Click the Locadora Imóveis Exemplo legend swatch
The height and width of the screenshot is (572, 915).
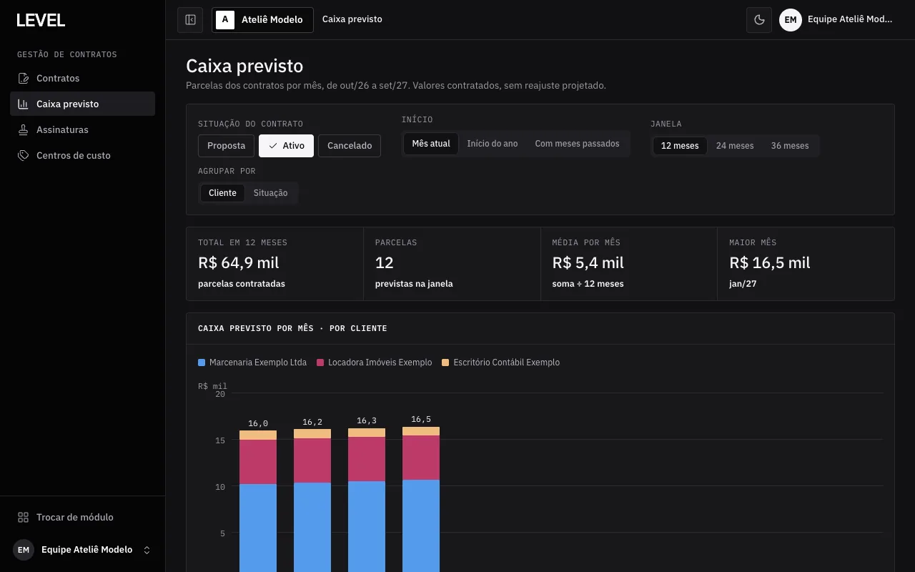pyautogui.click(x=320, y=363)
